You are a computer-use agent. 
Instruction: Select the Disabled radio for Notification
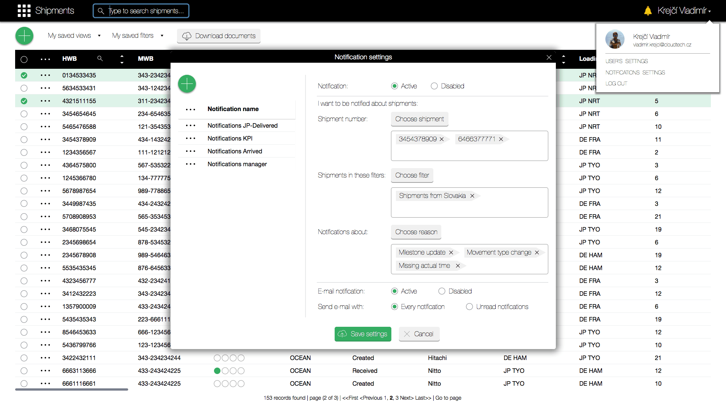click(434, 86)
